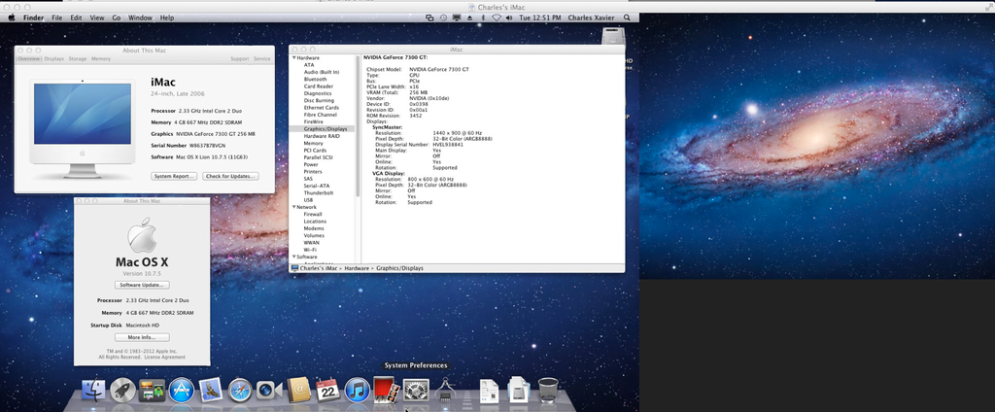The width and height of the screenshot is (995, 412).
Task: Open the Window menu
Action: tap(140, 17)
